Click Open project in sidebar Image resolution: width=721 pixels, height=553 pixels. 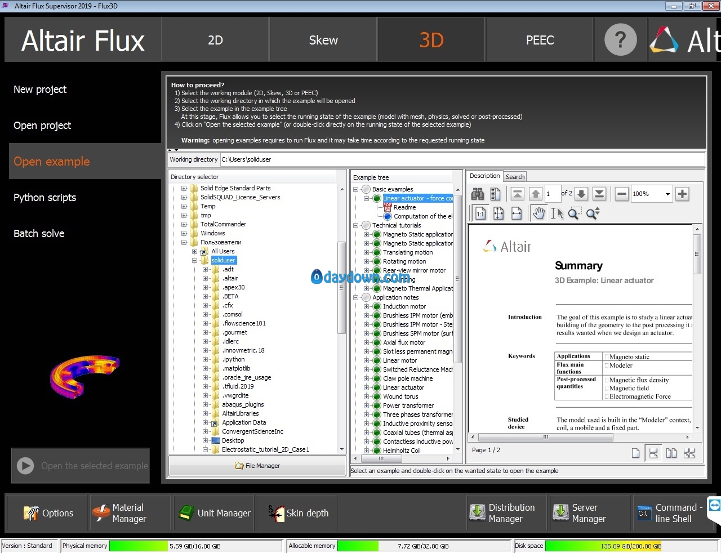[x=42, y=126]
